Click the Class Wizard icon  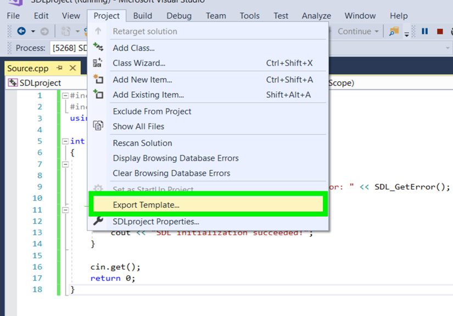pyautogui.click(x=98, y=63)
